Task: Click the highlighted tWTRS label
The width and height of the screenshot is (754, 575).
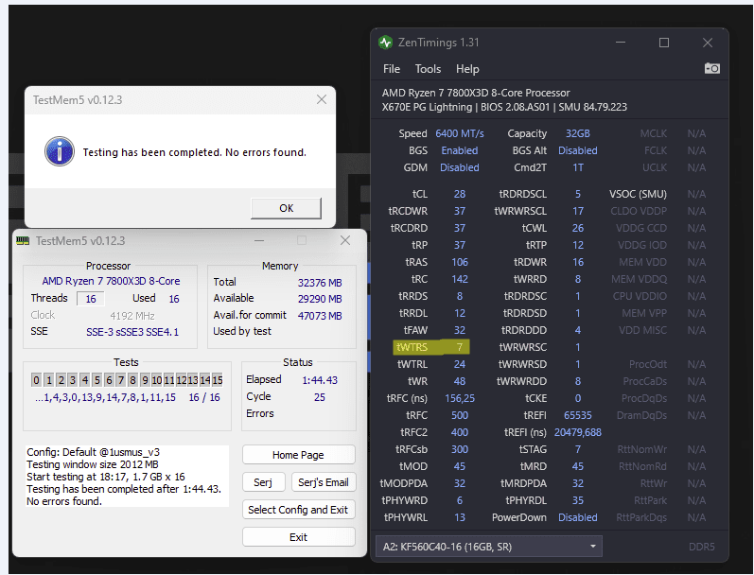Action: pyautogui.click(x=412, y=347)
